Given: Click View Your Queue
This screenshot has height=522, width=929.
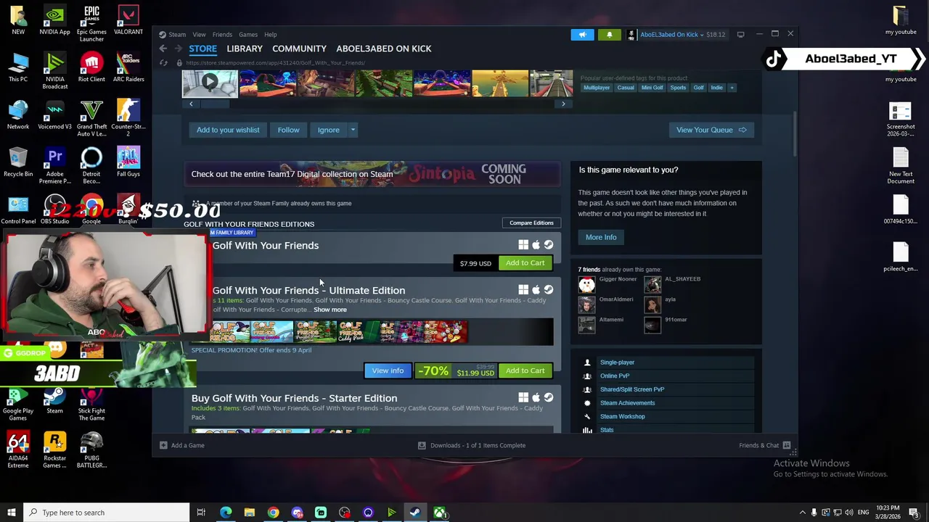Looking at the screenshot, I should pyautogui.click(x=711, y=130).
